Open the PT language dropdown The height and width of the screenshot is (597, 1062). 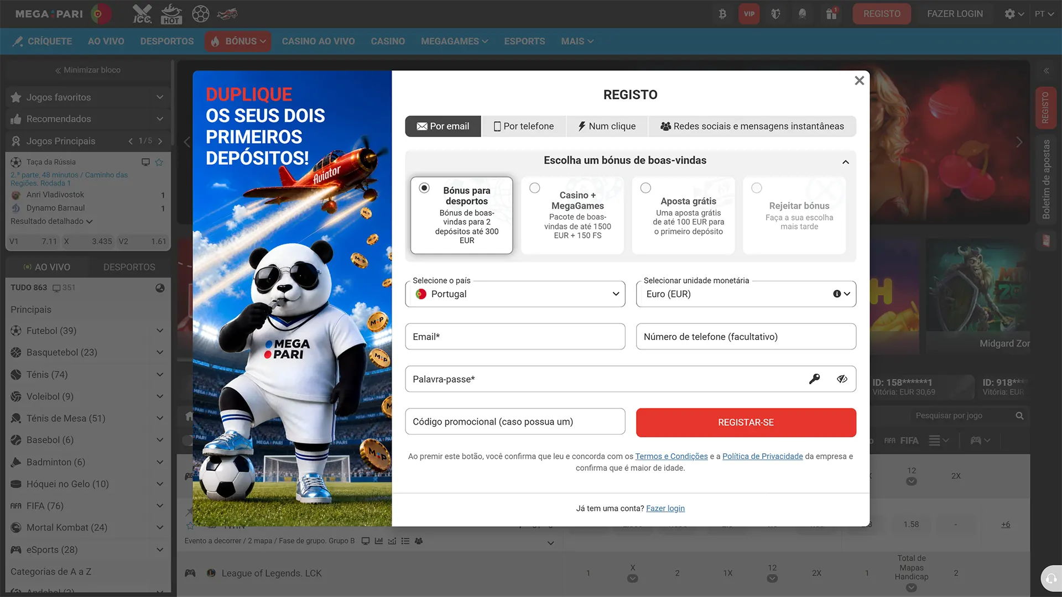tap(1044, 14)
